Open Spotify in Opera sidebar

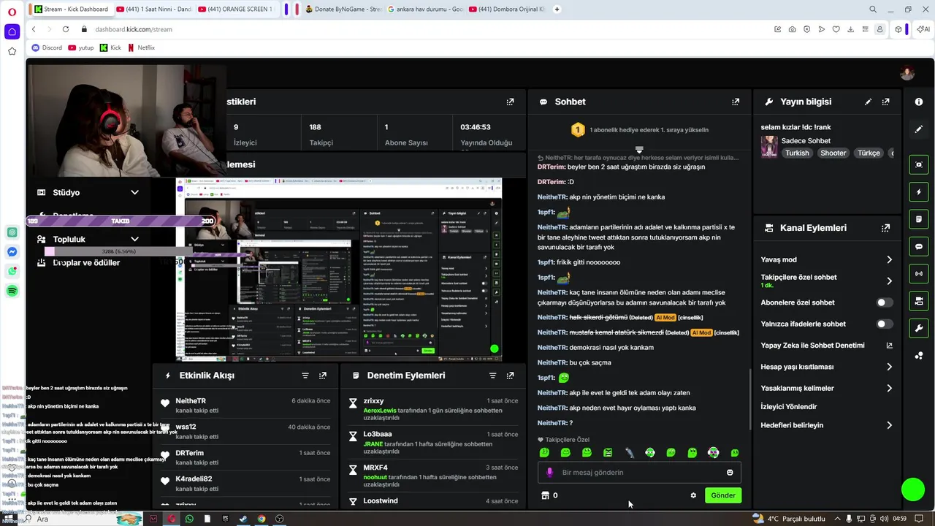click(x=12, y=291)
